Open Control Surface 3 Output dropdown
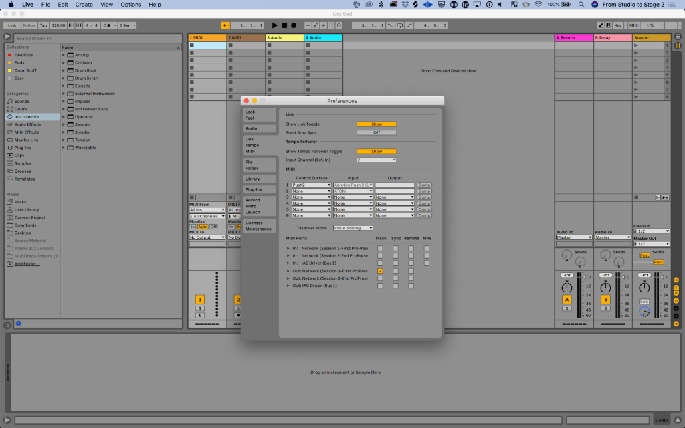Screen dimensions: 685x428 tap(395, 197)
